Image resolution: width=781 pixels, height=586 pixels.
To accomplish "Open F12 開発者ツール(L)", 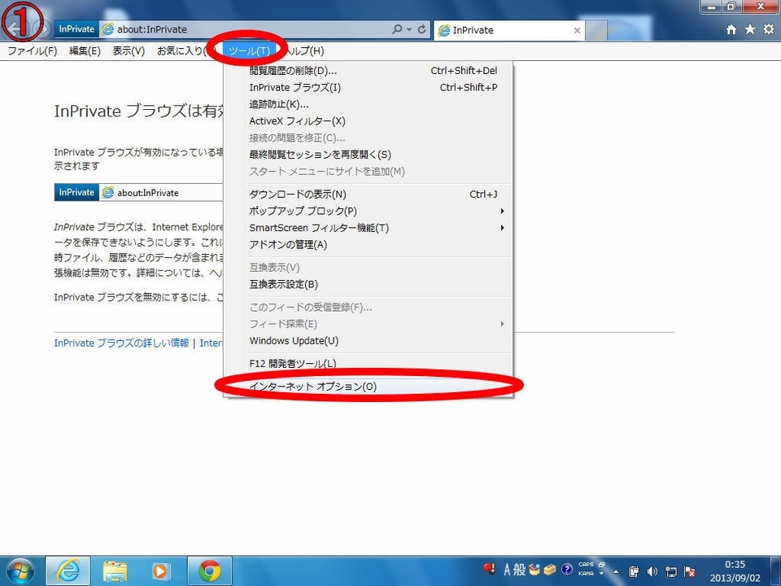I will click(368, 364).
